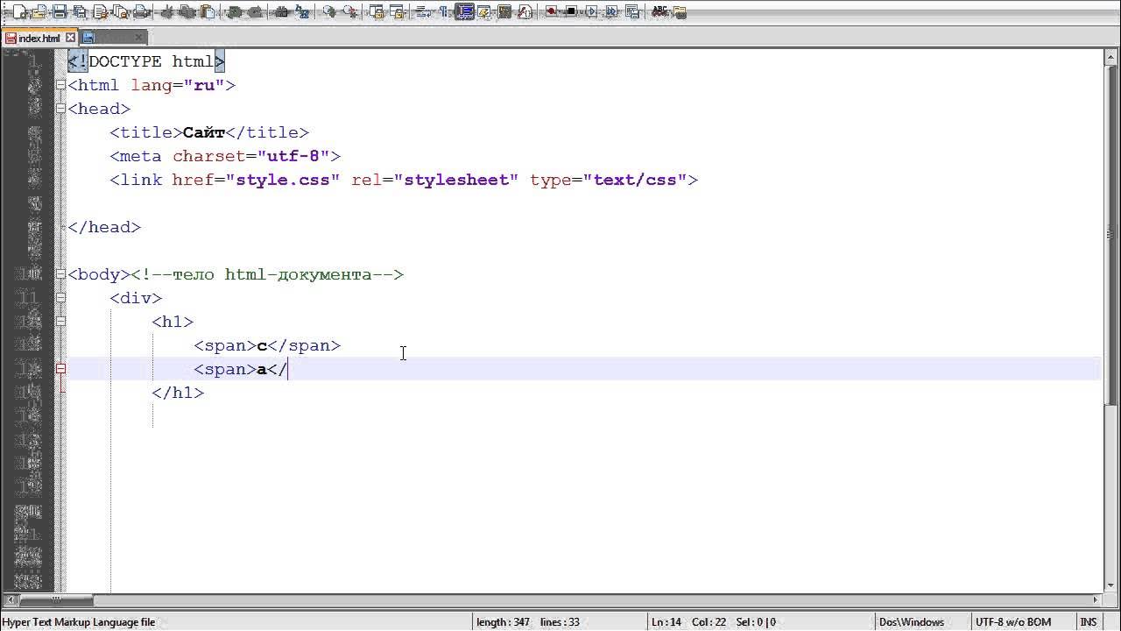Open the Function List toolbar icon
Image resolution: width=1121 pixels, height=631 pixels.
pyautogui.click(x=525, y=12)
